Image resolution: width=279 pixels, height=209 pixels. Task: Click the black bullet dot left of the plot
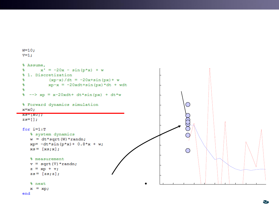146,184
